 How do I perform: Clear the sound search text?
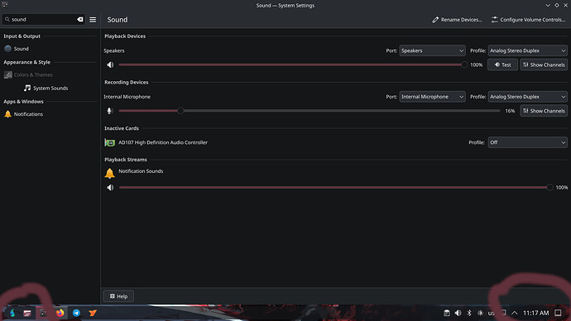(x=80, y=19)
